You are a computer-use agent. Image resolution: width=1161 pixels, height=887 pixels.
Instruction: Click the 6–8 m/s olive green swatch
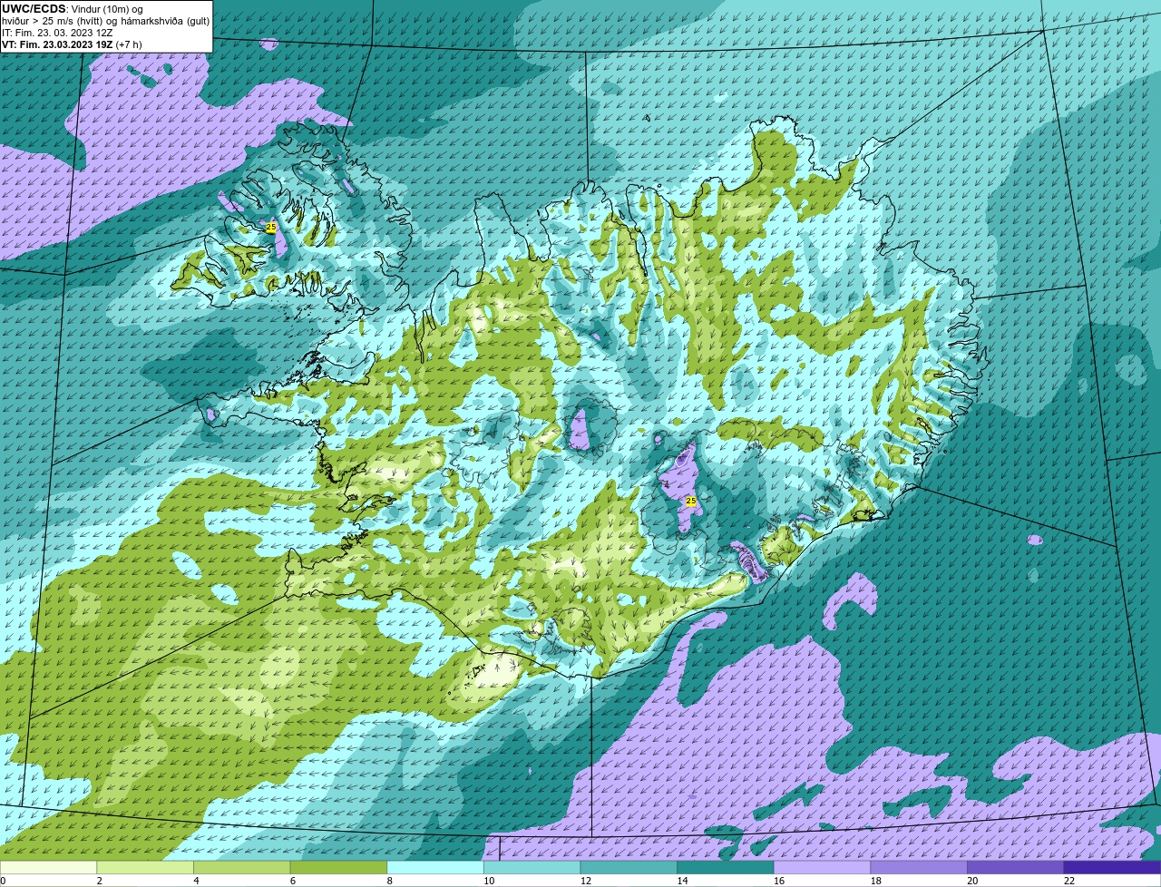tap(338, 868)
